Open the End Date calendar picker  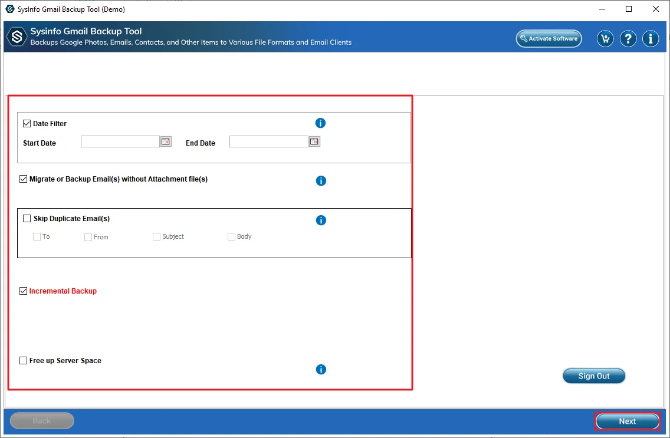(314, 141)
